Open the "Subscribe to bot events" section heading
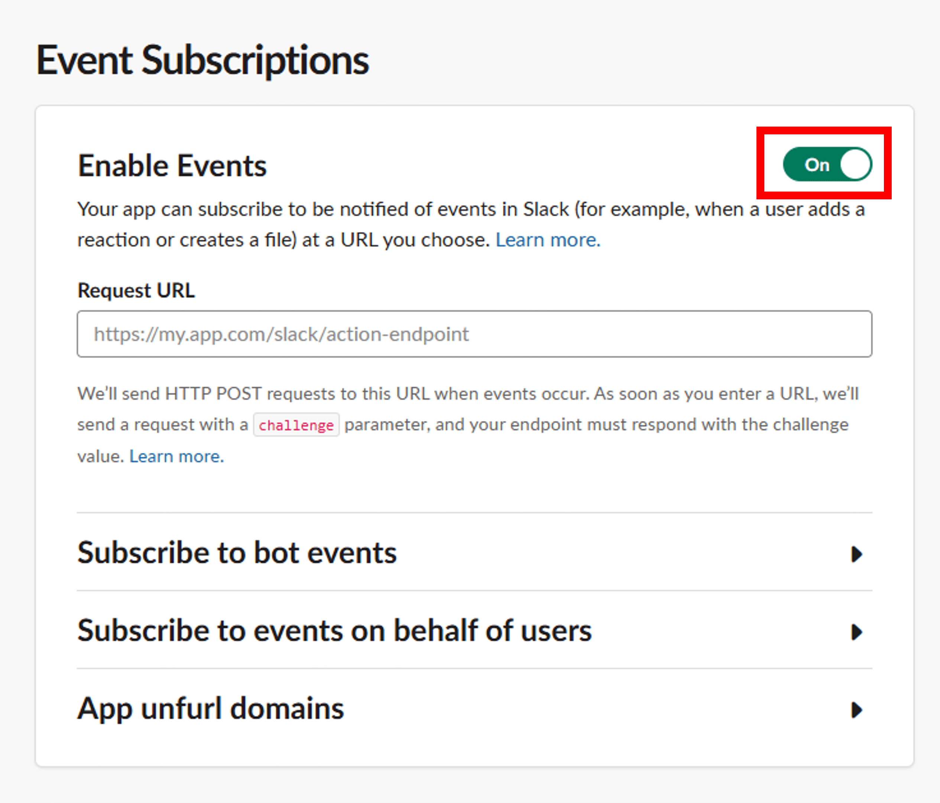 tap(237, 553)
